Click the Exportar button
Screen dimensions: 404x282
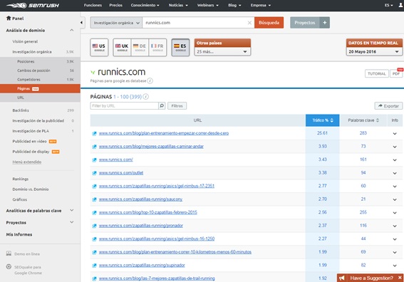[x=388, y=106]
